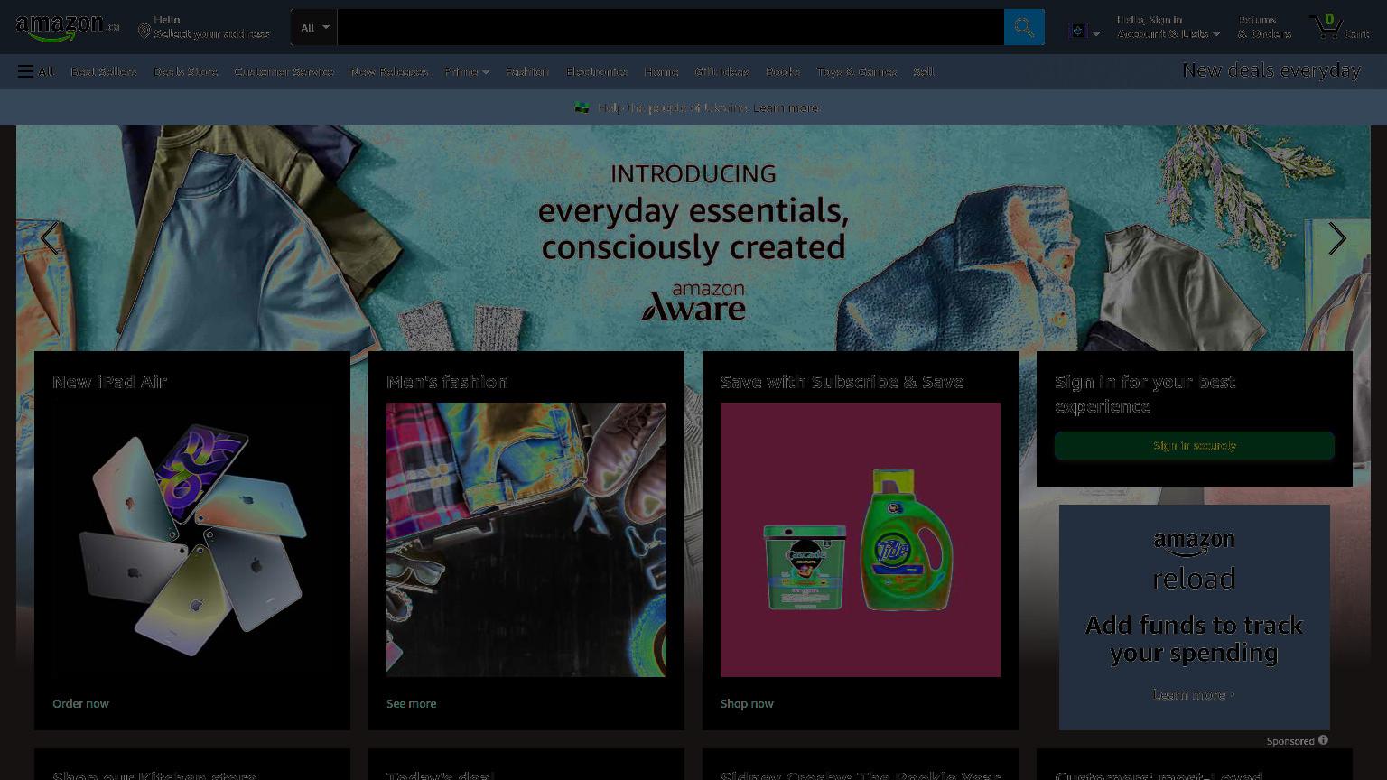Open the All search category dropdown
This screenshot has height=780, width=1387.
[314, 27]
